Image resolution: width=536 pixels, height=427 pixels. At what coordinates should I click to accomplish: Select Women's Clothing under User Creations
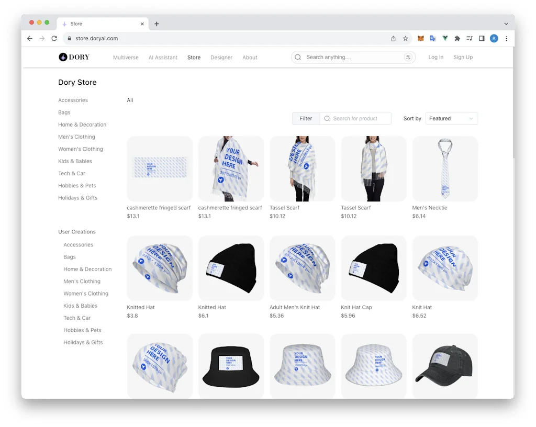pos(86,294)
